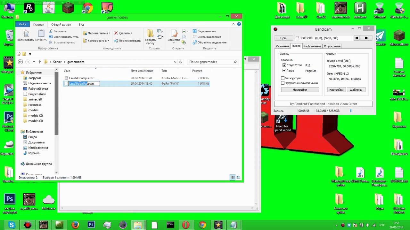Open recent locations dropdown near forward arrow
The height and width of the screenshot is (230, 410).
click(x=34, y=62)
